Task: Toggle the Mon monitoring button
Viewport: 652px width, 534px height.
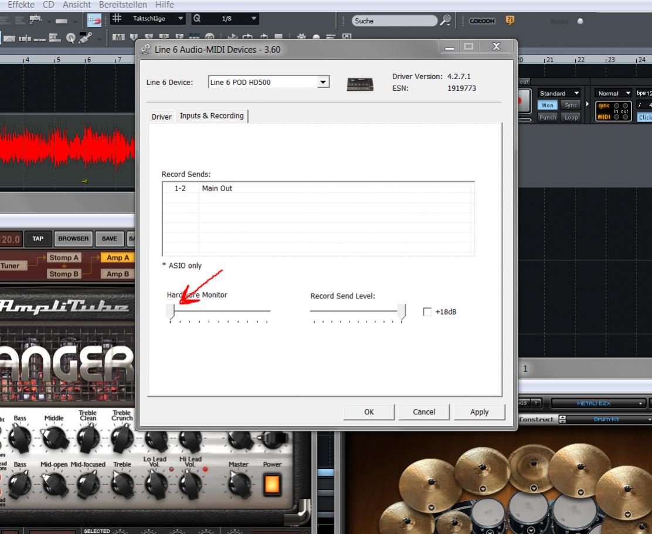Action: click(x=547, y=106)
